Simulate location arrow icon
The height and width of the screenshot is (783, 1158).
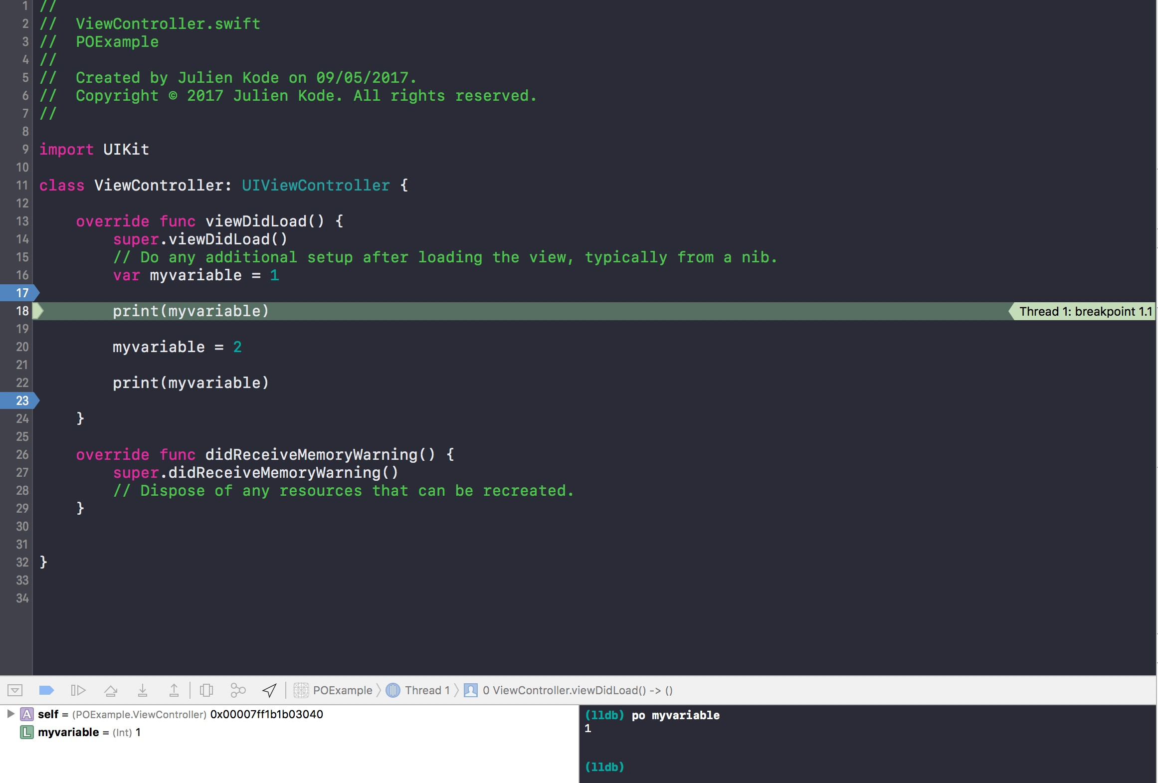[269, 690]
